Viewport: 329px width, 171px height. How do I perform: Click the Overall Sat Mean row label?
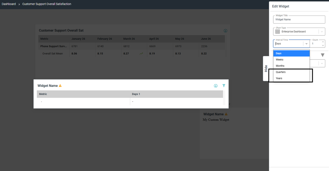(53, 54)
